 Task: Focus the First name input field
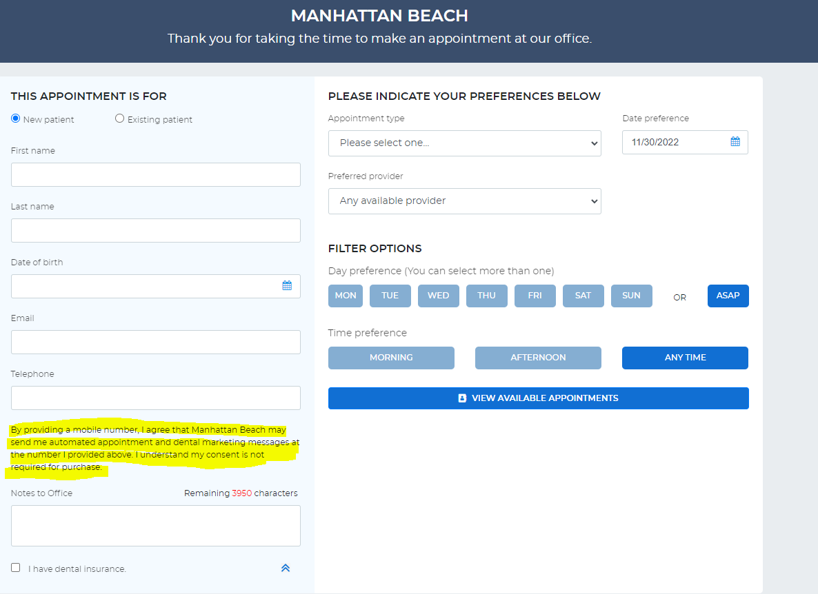point(155,174)
